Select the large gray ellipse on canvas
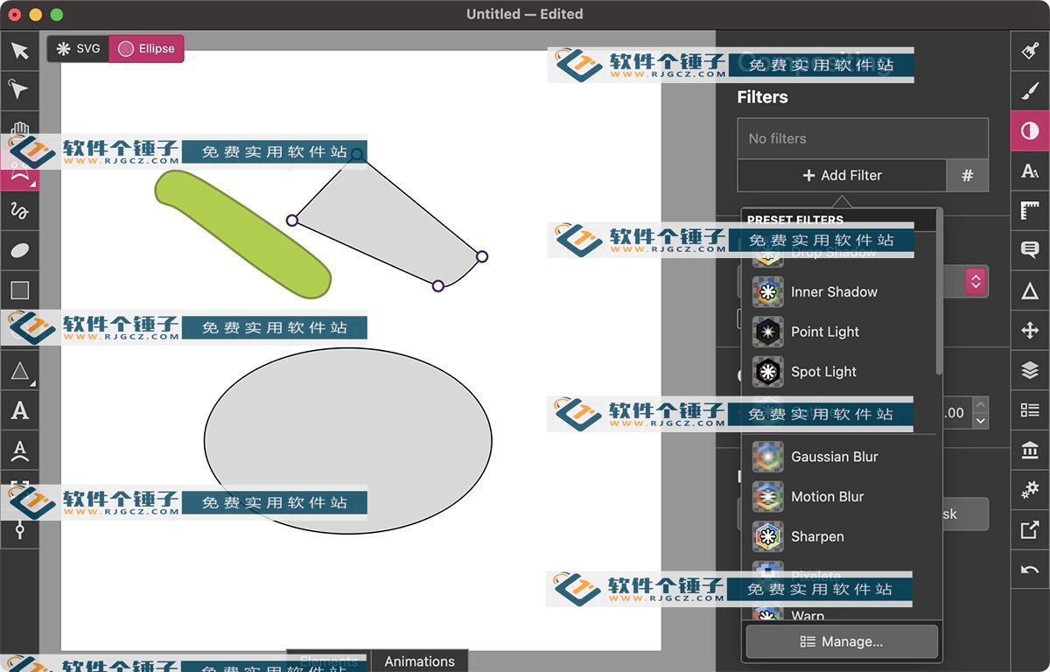This screenshot has width=1050, height=672. pos(348,440)
